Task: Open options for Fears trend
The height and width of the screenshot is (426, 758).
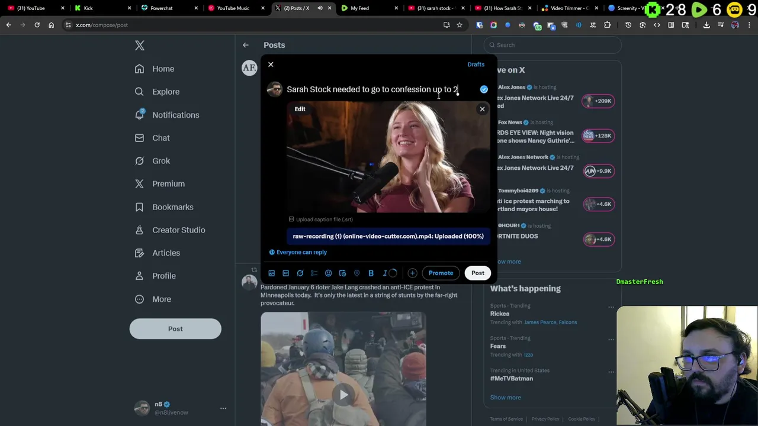Action: tap(611, 340)
